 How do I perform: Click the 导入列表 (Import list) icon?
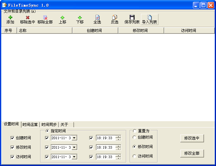(x=150, y=18)
